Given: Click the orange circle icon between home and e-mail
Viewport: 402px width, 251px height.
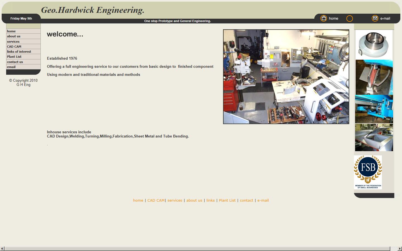Looking at the screenshot, I should (x=350, y=18).
